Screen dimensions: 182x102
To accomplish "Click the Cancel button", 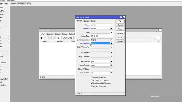I will coord(120,25).
